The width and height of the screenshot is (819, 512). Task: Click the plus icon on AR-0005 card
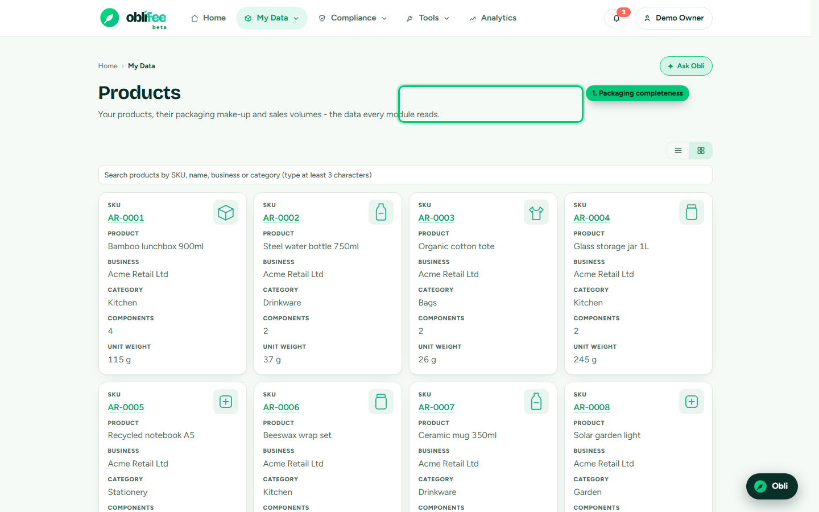pos(226,402)
